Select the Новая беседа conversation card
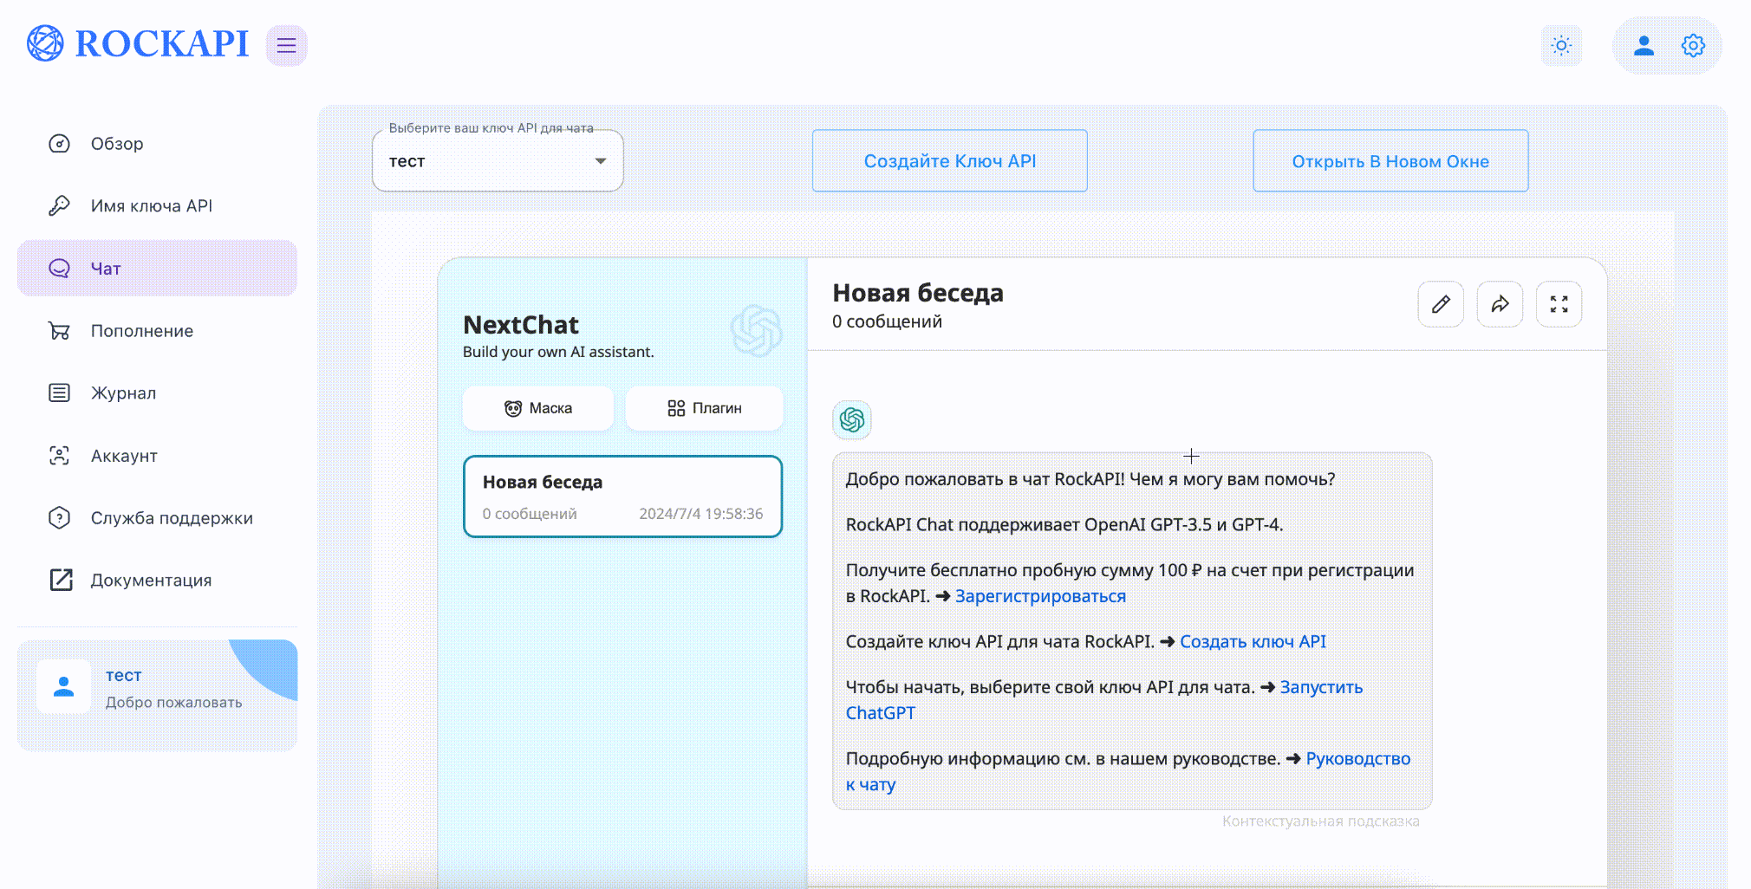1751x889 pixels. click(x=623, y=496)
